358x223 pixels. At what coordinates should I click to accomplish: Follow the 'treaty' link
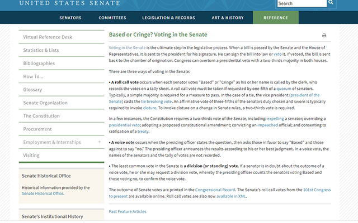143,132
